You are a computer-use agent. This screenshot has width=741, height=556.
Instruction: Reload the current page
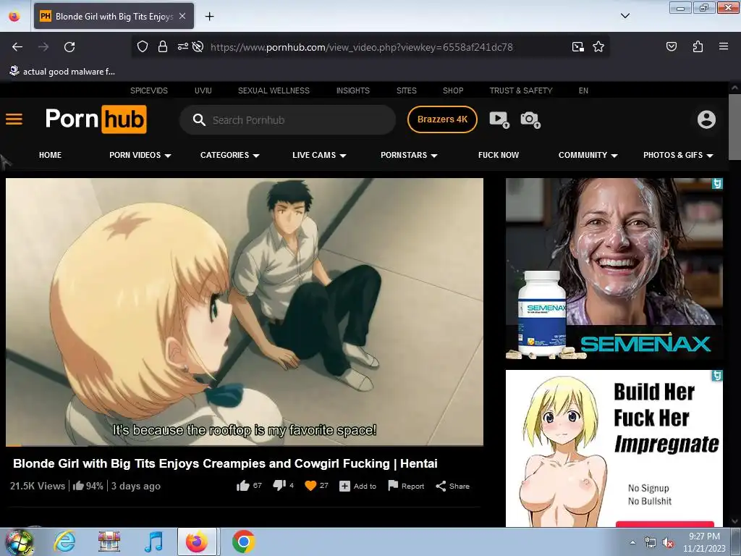(x=69, y=47)
